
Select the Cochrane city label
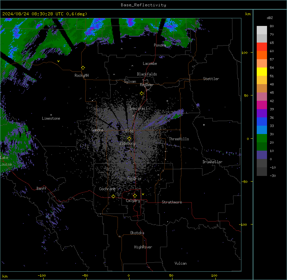(x=107, y=189)
